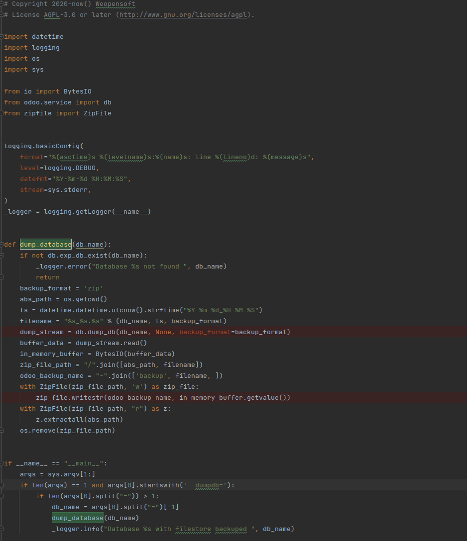Click 'logging.basicConfig(' call
Viewport: 467px width, 541px height.
pyautogui.click(x=44, y=146)
